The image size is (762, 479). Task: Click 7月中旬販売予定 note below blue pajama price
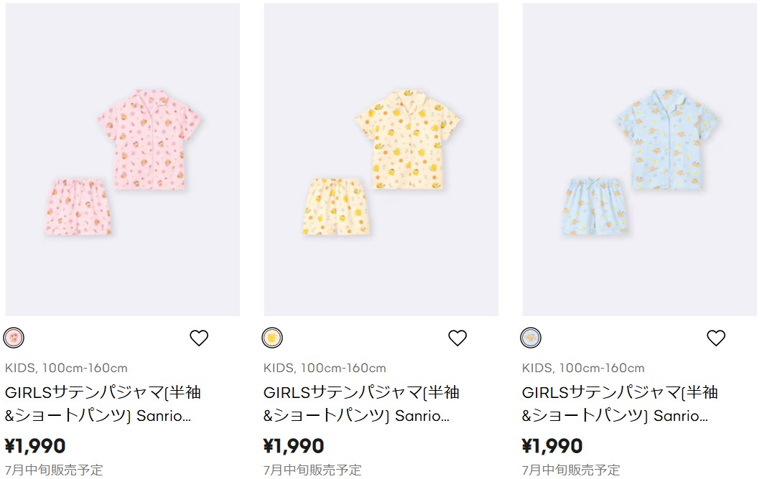(571, 470)
